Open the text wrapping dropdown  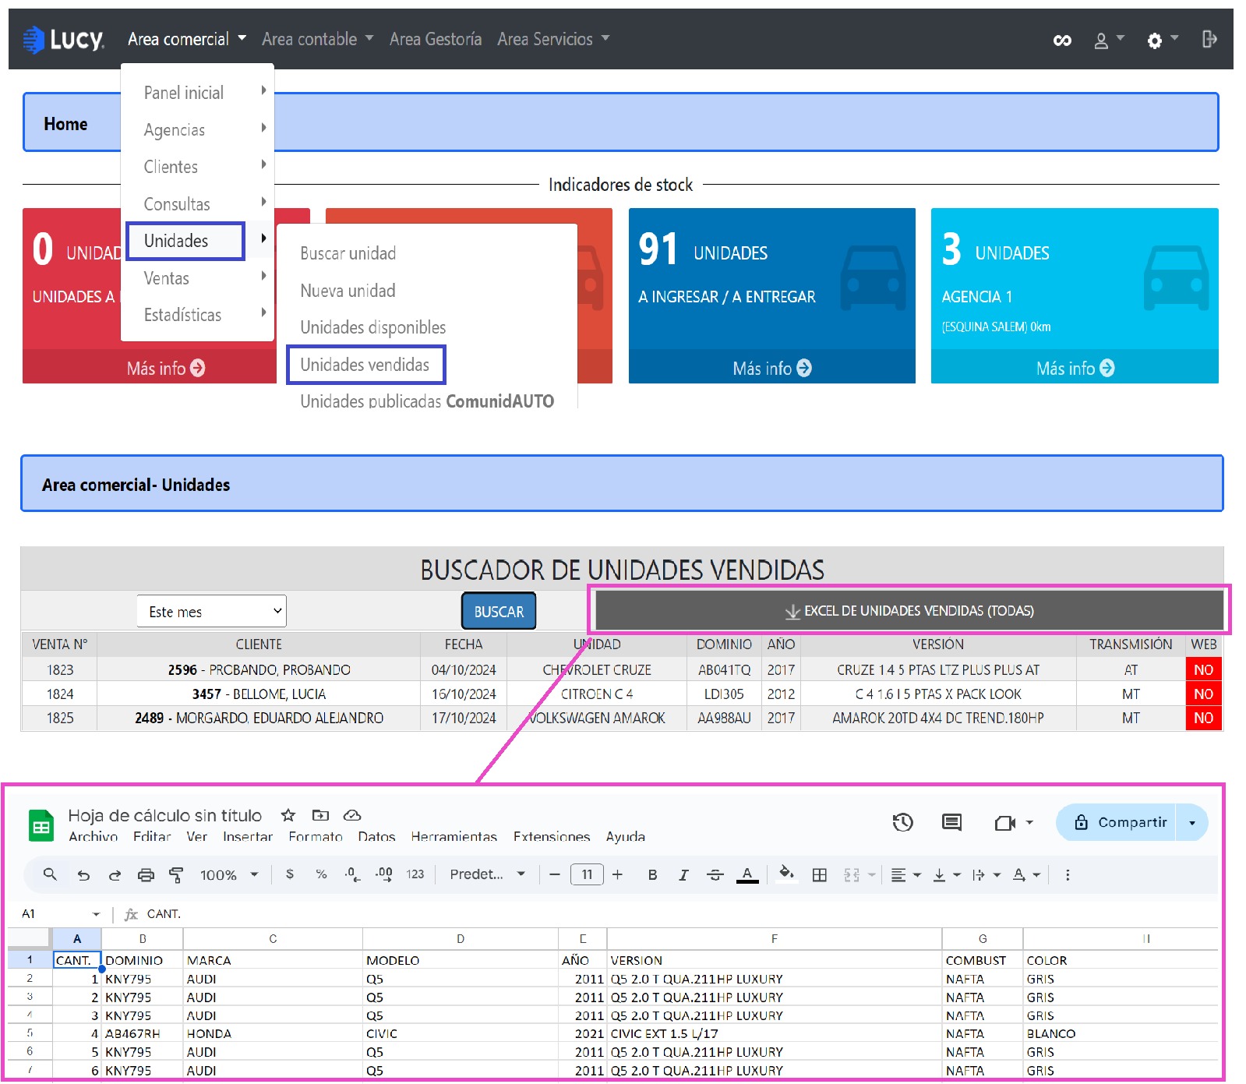pos(986,875)
